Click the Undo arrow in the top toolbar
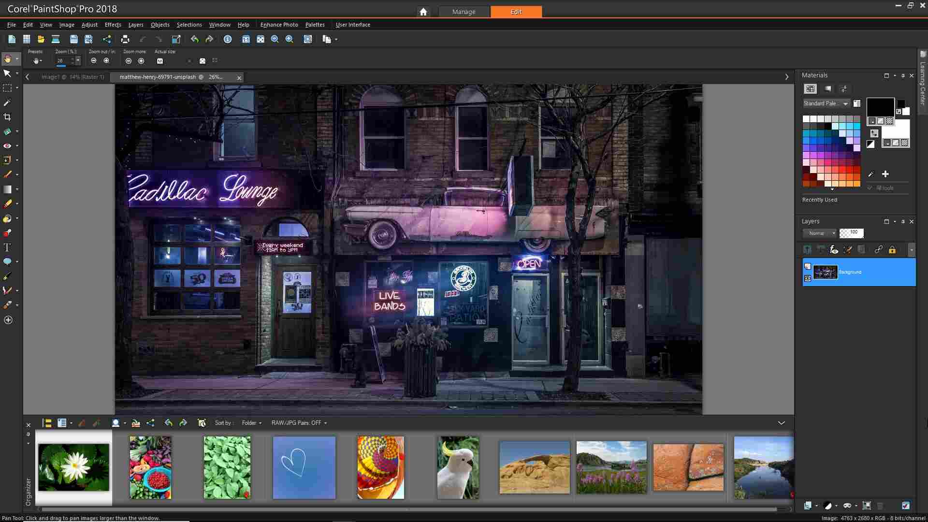The height and width of the screenshot is (522, 928). point(194,39)
